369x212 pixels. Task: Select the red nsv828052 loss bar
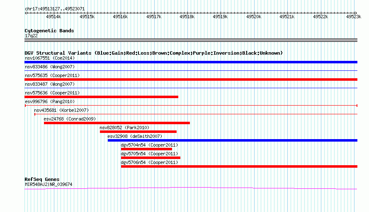point(138,132)
